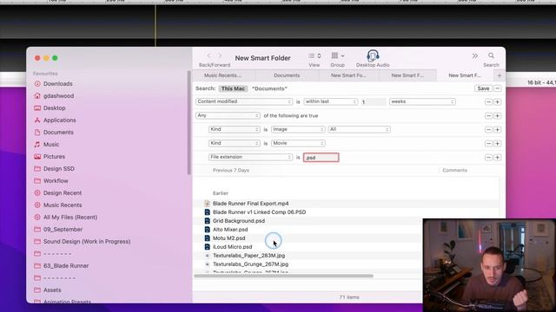Add a new Finder tab
Image resolution: width=556 pixels, height=312 pixels.
pos(500,75)
